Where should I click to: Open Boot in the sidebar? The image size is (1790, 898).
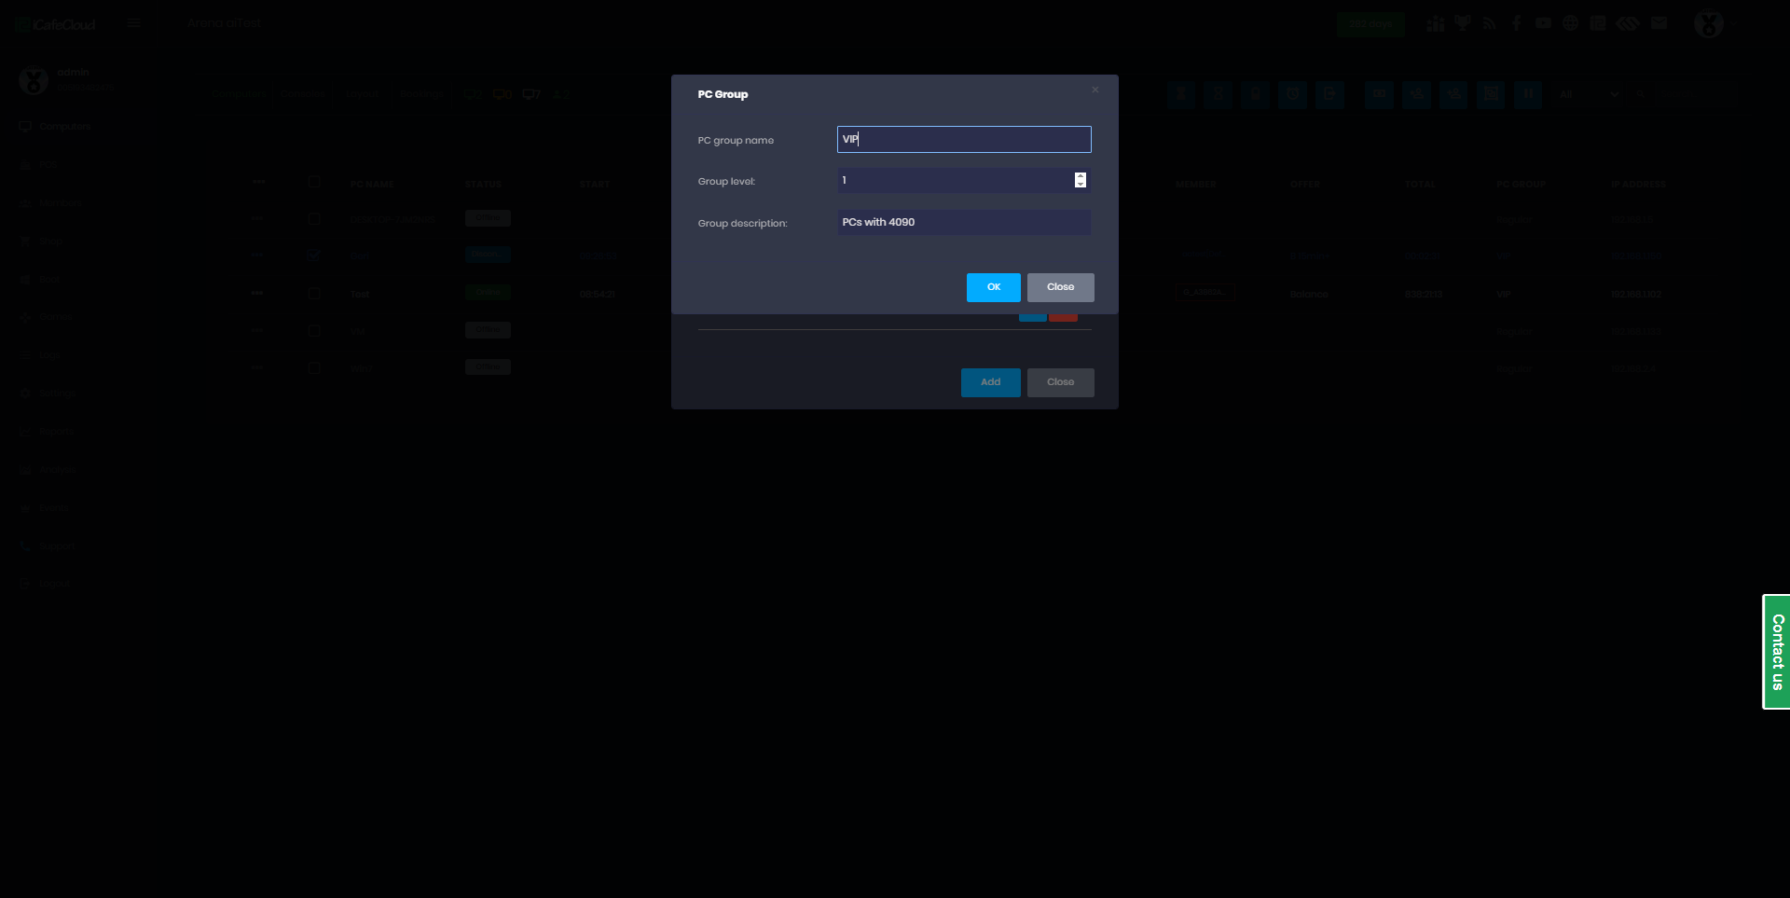41,280
